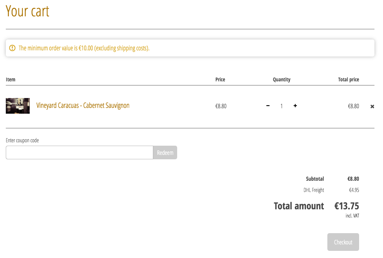Click the Subtotal label in summary
Screen dimensions: 383x258
pos(315,179)
